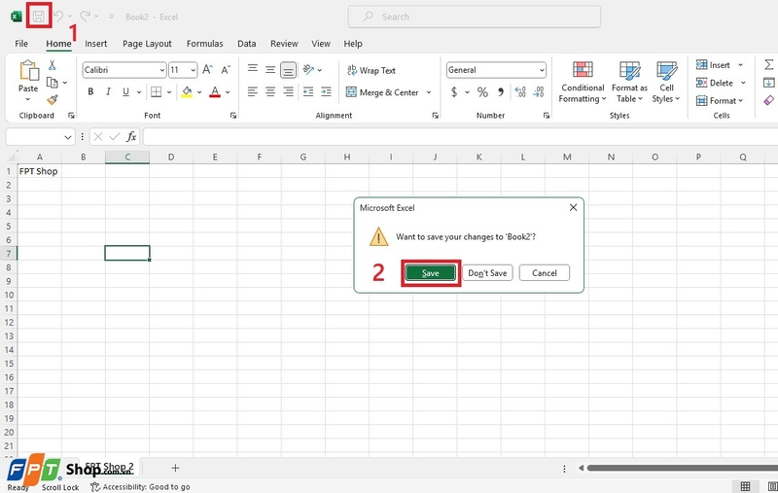Open Format as Table dropdown
Image resolution: width=778 pixels, height=493 pixels.
click(x=629, y=83)
